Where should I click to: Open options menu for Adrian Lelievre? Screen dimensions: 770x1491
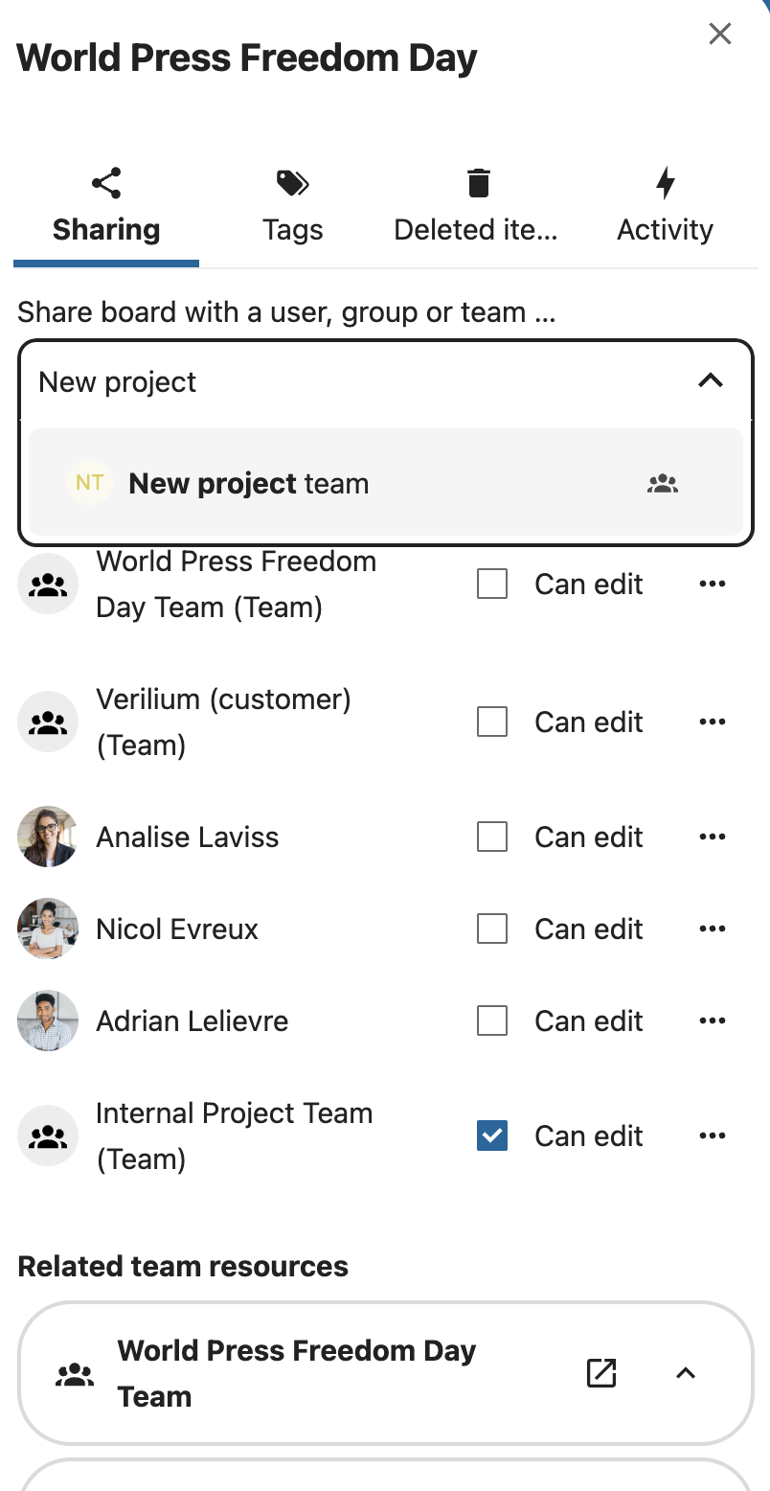(713, 1021)
